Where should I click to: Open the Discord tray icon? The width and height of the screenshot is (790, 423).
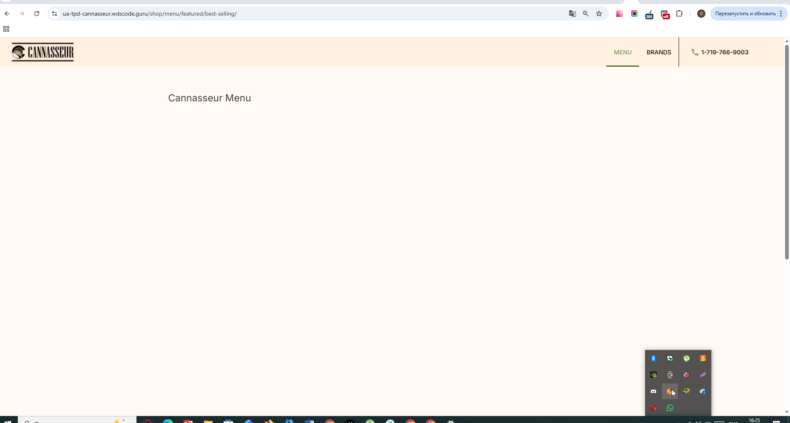coord(653,391)
